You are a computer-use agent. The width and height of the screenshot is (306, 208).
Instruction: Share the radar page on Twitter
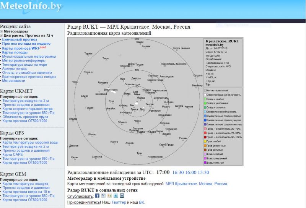coord(116,196)
